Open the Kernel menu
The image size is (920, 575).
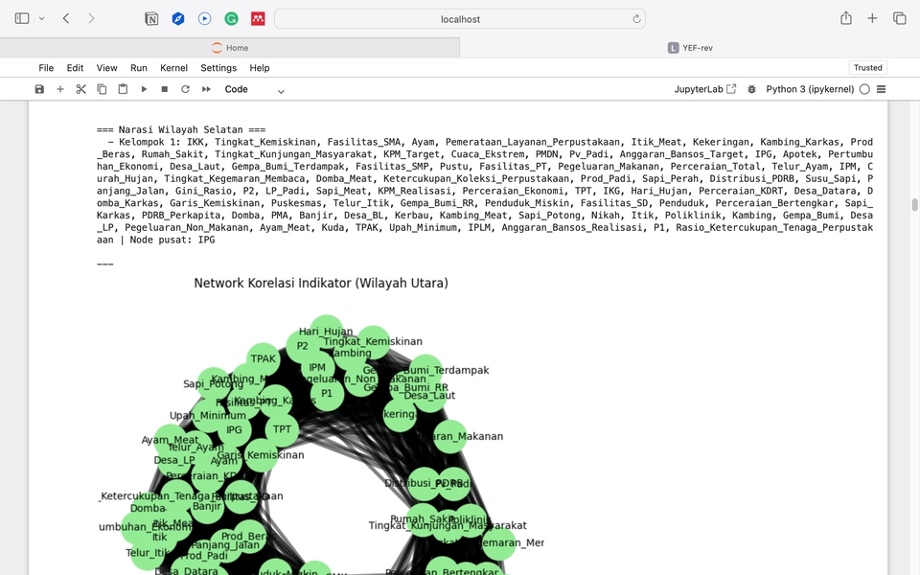tap(173, 68)
